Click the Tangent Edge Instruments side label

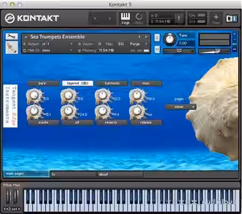point(10,106)
